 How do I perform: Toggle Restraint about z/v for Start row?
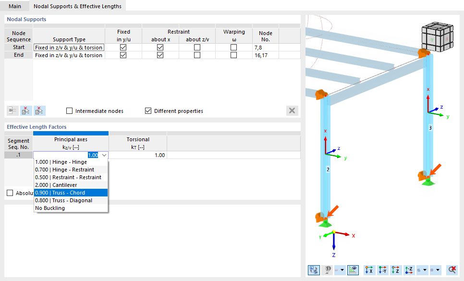click(x=197, y=48)
